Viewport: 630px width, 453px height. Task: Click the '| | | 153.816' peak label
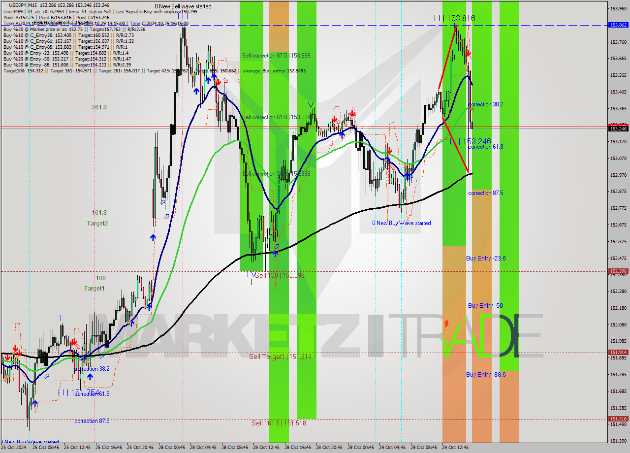point(454,18)
